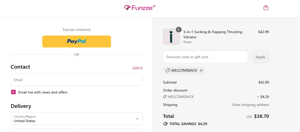This screenshot has height=132, width=300.
Task: Remove the WELCOMEBACK discount code chip
Action: (x=201, y=70)
